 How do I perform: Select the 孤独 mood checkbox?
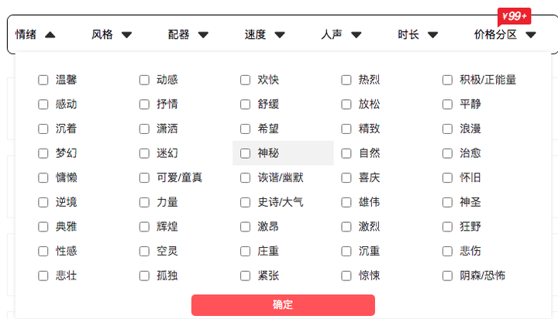point(145,276)
